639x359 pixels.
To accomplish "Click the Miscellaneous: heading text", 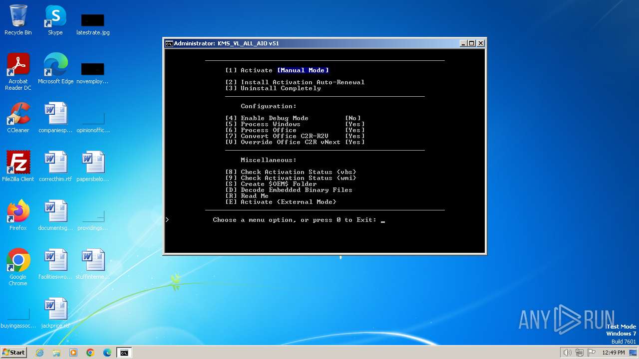I will (269, 160).
